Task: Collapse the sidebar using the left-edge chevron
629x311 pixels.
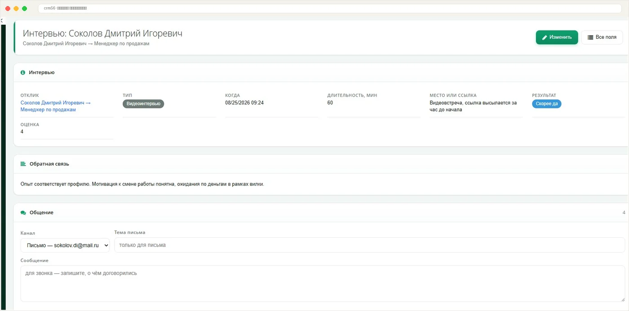Action: [1, 21]
